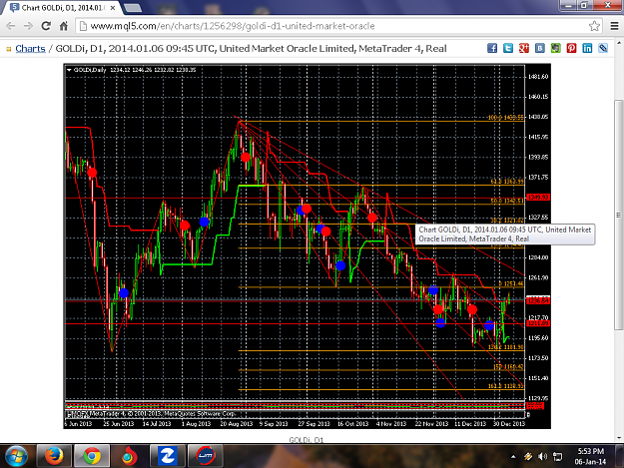Image resolution: width=624 pixels, height=468 pixels.
Task: Click page scrollbar up arrow
Action: tap(619, 41)
